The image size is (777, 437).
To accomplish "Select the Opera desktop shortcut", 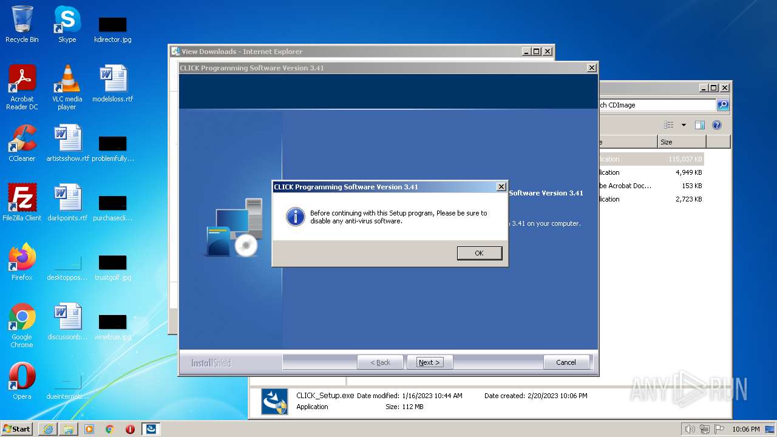I will [x=22, y=381].
